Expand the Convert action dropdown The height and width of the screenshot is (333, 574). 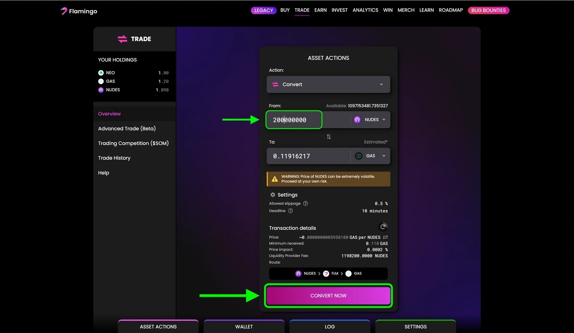coord(382,84)
